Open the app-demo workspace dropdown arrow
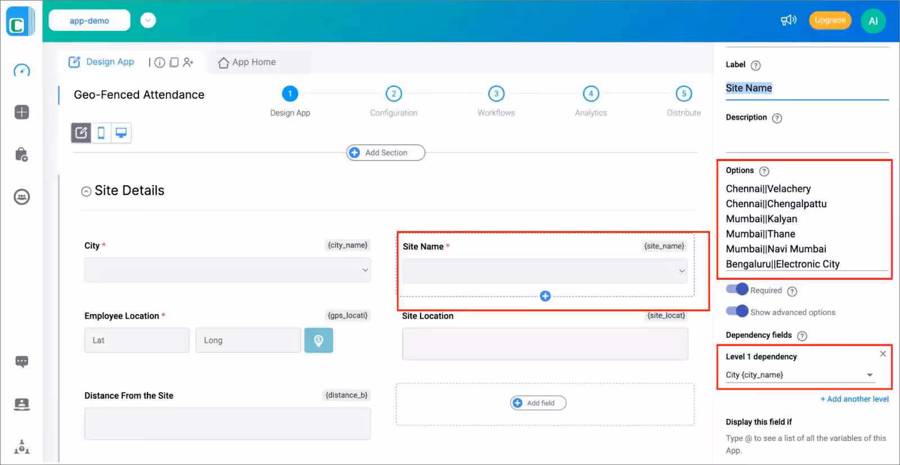 point(148,20)
